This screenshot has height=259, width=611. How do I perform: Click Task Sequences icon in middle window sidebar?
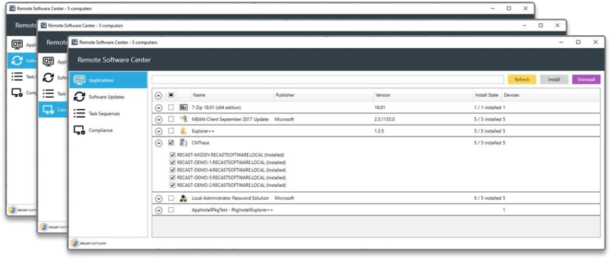[x=48, y=94]
